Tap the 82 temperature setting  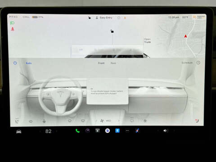pyautogui.click(x=49, y=131)
